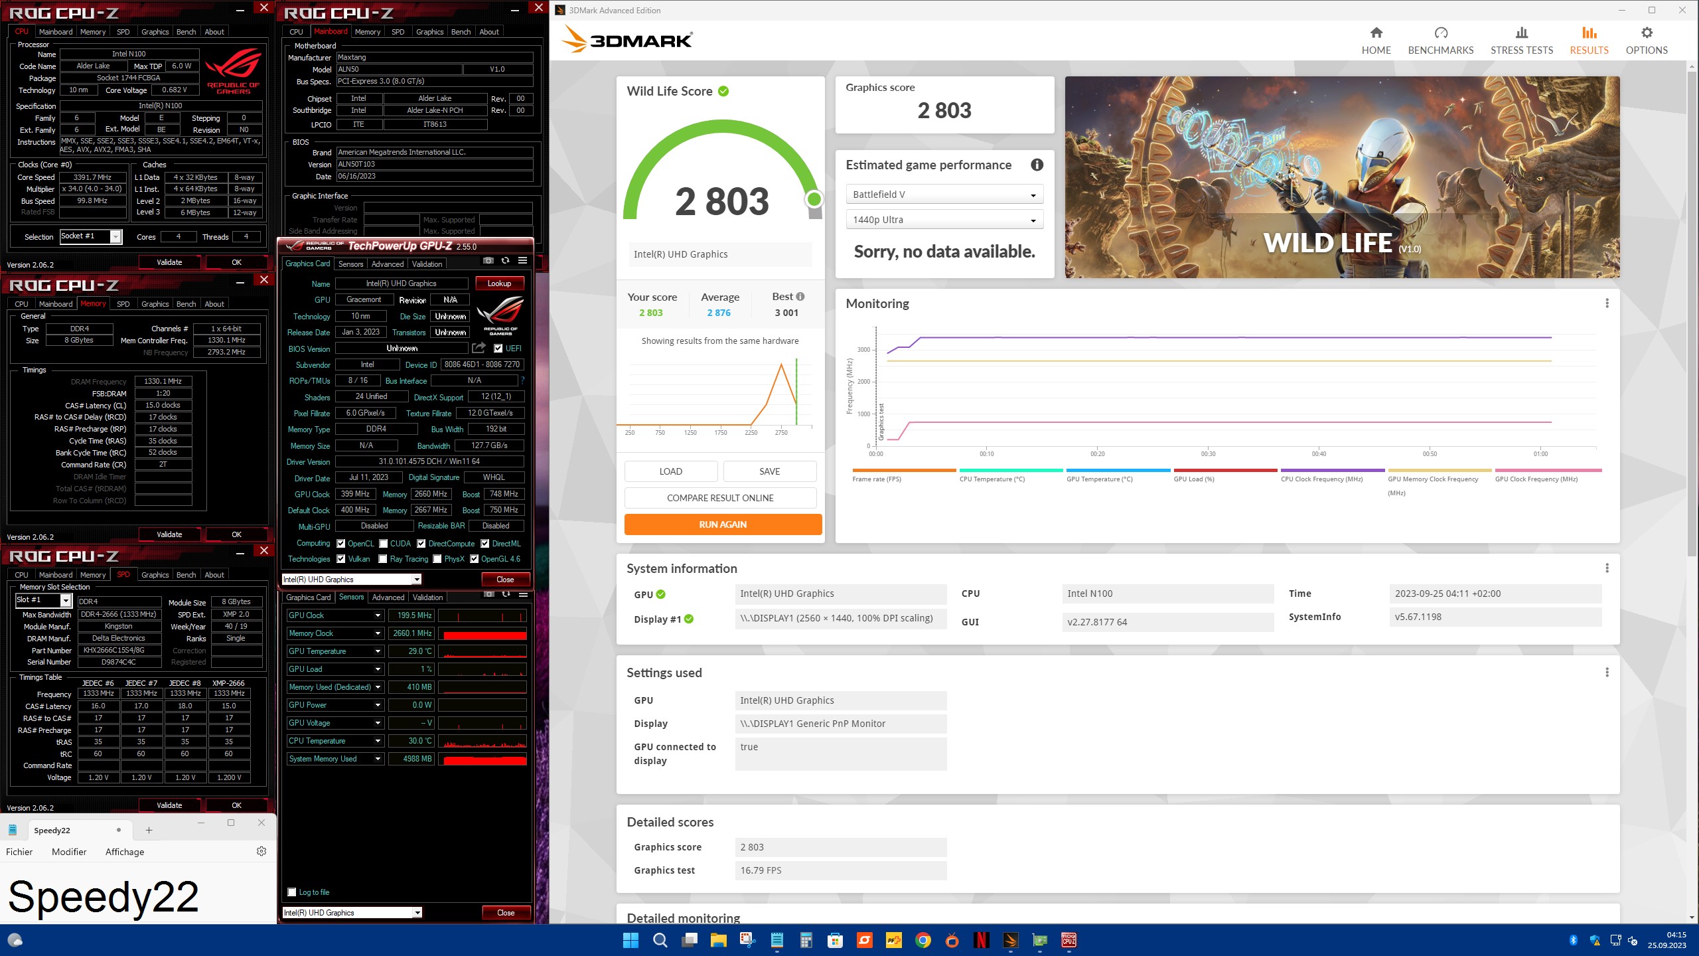Open Google Chrome from the taskbar
1699x956 pixels.
(x=923, y=940)
